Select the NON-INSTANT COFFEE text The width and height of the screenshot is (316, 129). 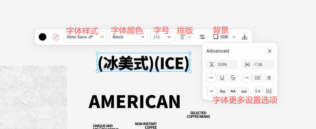(x=146, y=126)
